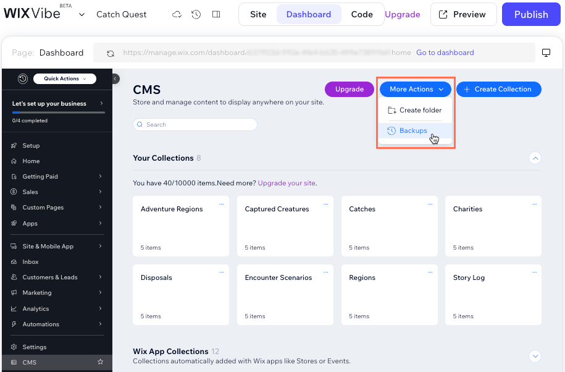Image resolution: width=565 pixels, height=372 pixels.
Task: Click the purple Upgrade button in CMS
Action: coord(349,90)
